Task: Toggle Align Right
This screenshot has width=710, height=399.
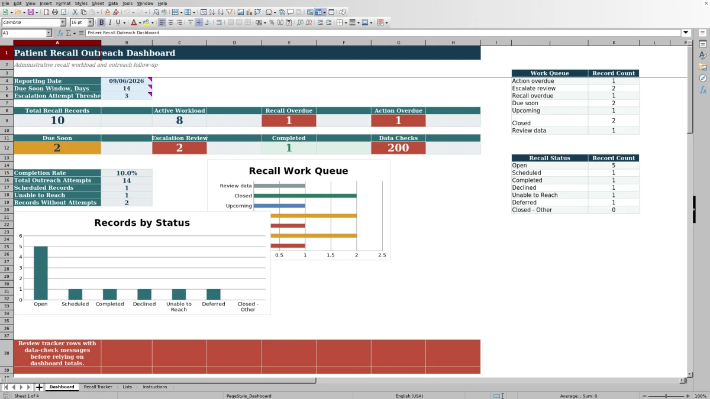Action: pos(179,22)
